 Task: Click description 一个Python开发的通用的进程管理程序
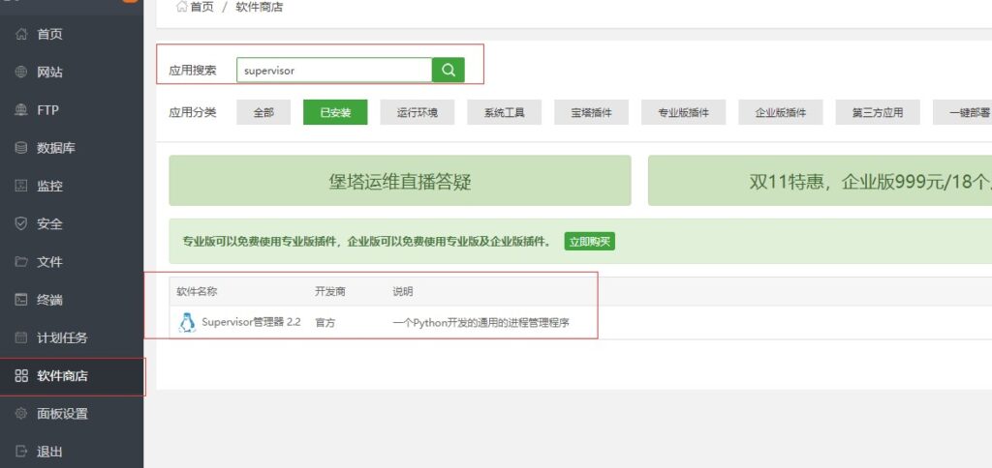[x=480, y=322]
